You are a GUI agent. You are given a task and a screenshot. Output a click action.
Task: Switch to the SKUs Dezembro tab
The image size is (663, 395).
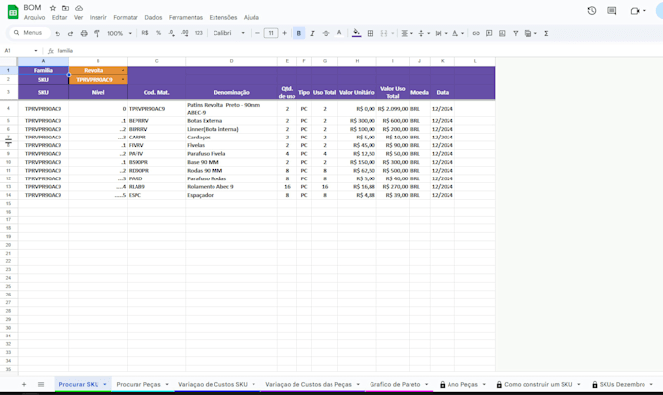coord(622,384)
